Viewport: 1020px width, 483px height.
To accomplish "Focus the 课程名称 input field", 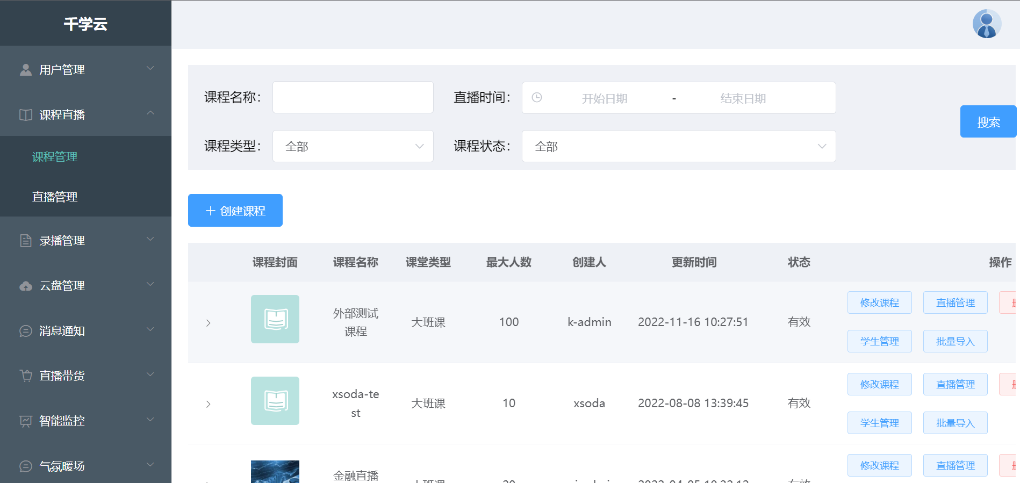I will (353, 97).
